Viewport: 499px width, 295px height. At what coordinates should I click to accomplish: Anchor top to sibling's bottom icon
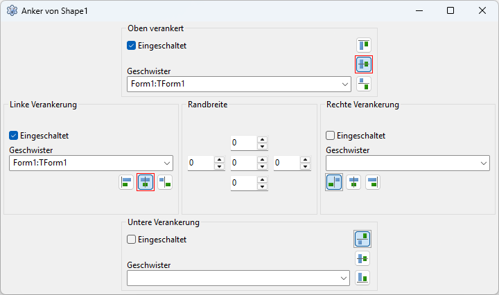[x=364, y=84]
